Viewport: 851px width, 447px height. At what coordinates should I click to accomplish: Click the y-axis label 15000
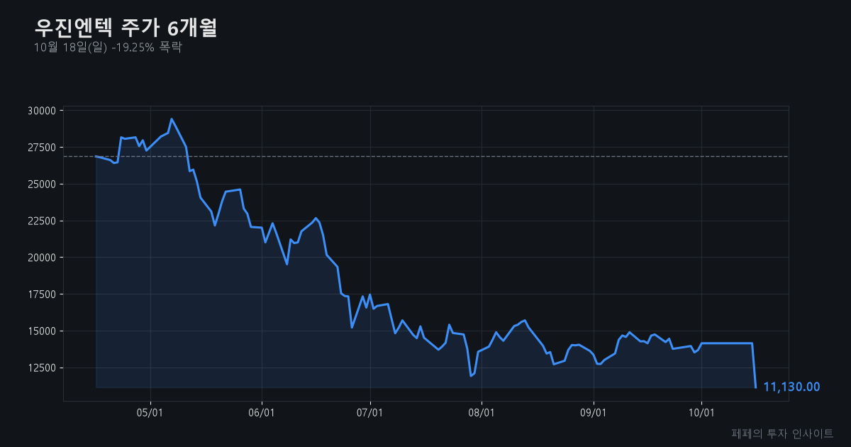click(42, 331)
